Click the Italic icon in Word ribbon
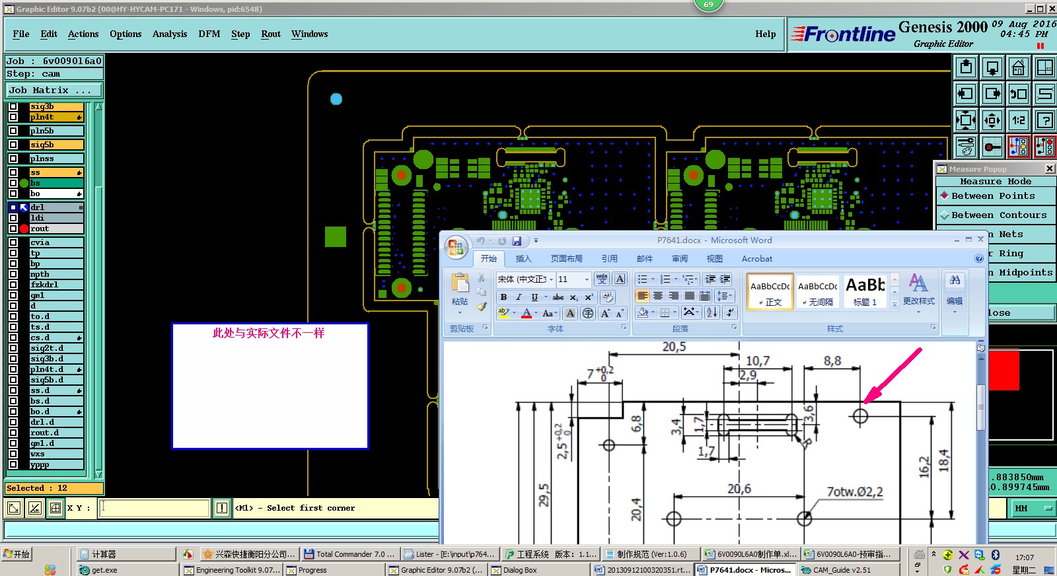Image resolution: width=1057 pixels, height=576 pixels. [x=519, y=297]
